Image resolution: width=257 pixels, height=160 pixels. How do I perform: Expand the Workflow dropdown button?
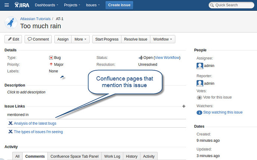[x=163, y=39]
